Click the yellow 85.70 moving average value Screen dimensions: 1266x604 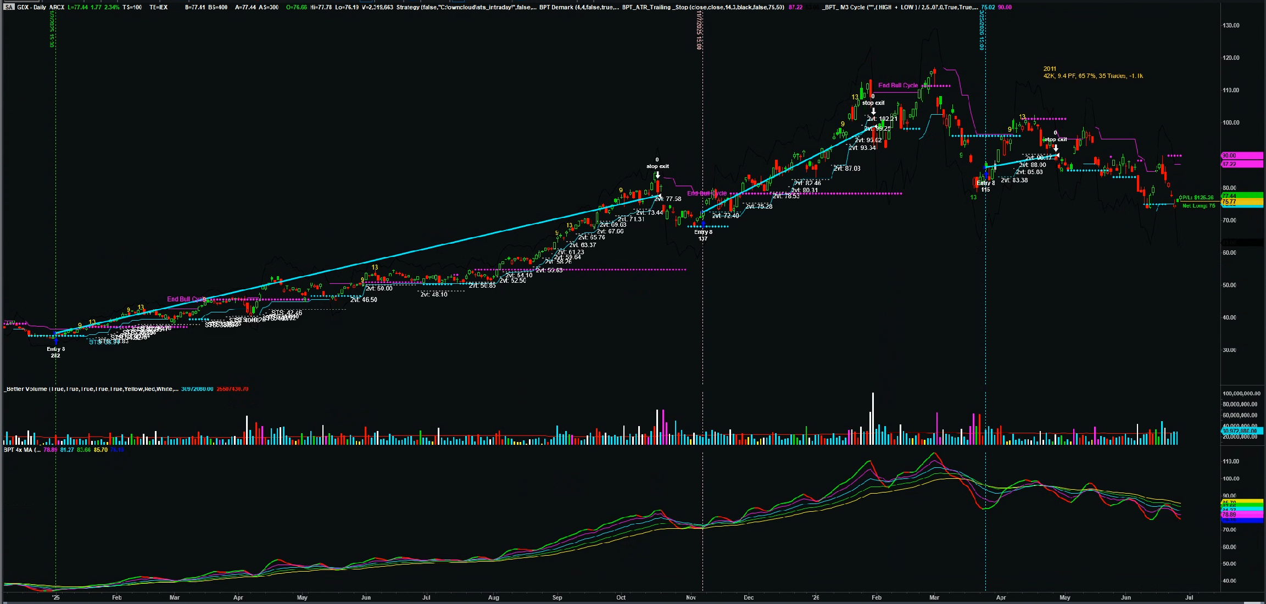[x=101, y=450]
